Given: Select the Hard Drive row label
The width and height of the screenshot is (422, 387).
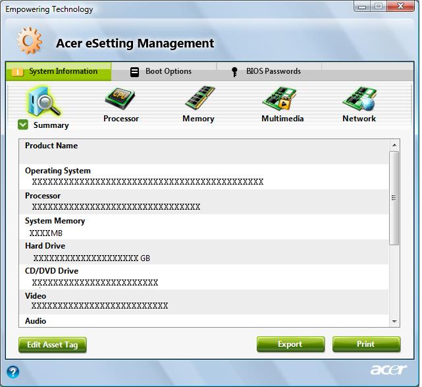Looking at the screenshot, I should point(45,246).
